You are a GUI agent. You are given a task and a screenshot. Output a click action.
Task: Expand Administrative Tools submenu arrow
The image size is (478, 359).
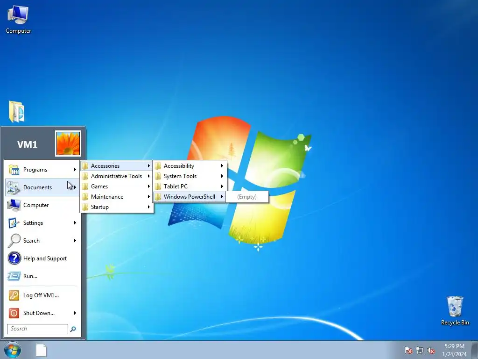149,176
